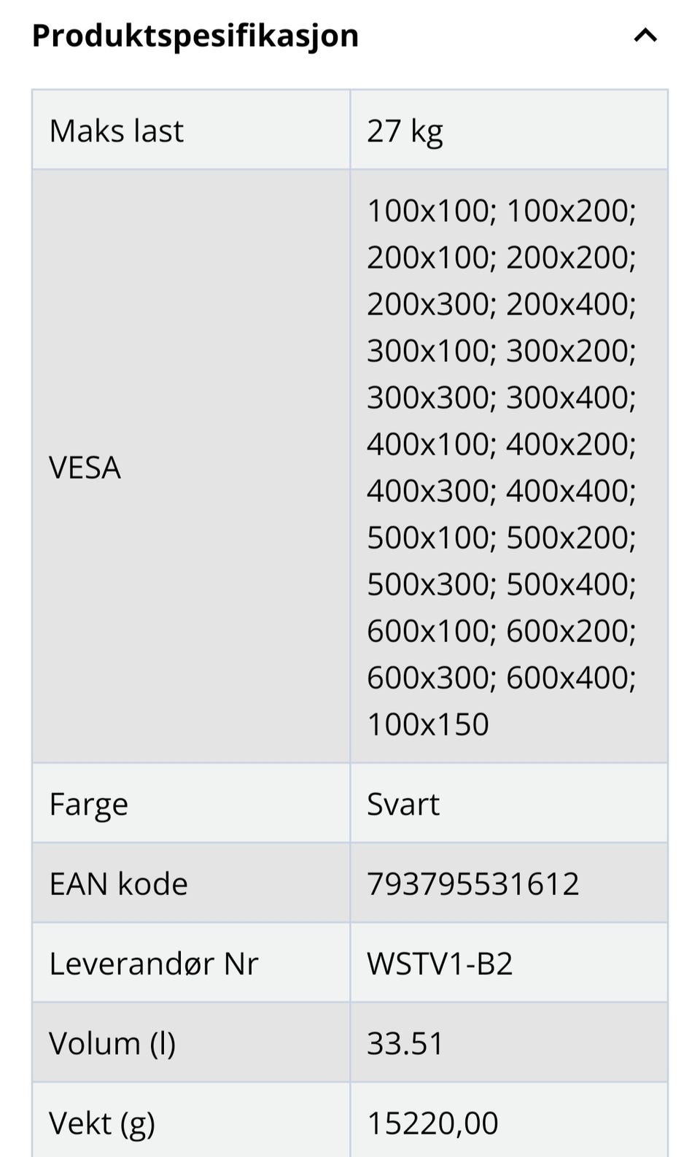
Task: Click the 600x400 VESA entry
Action: [567, 678]
